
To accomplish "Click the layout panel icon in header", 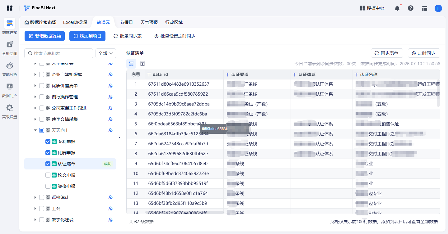I will click(x=425, y=8).
